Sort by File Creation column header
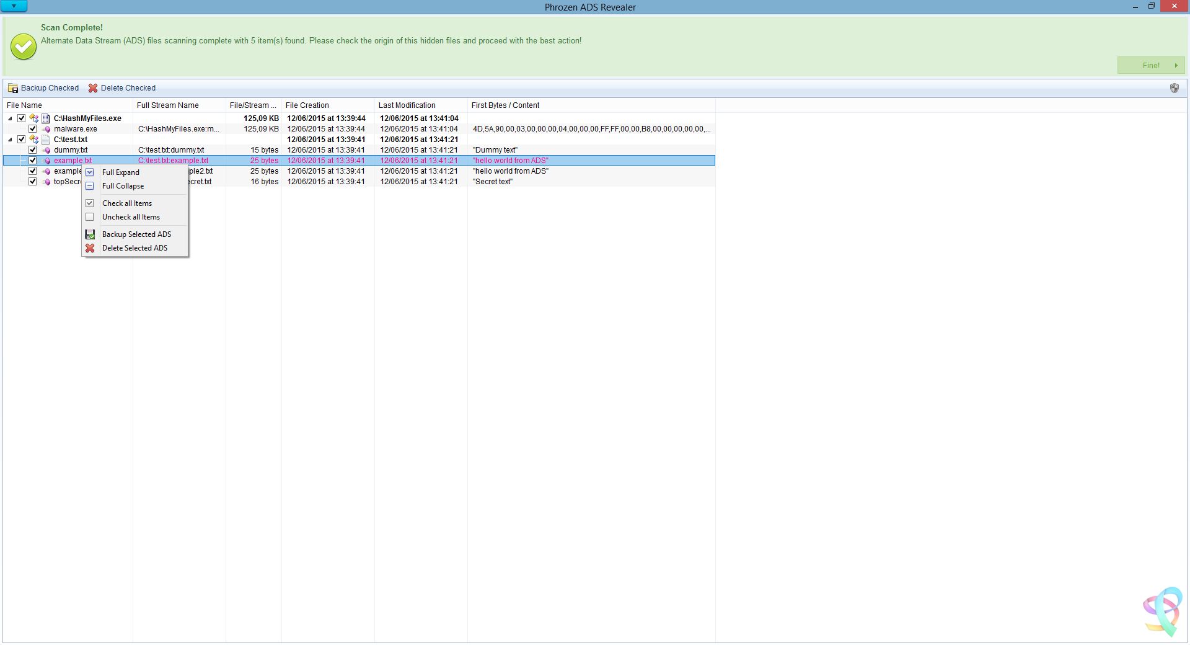This screenshot has height=645, width=1190. pyautogui.click(x=328, y=105)
